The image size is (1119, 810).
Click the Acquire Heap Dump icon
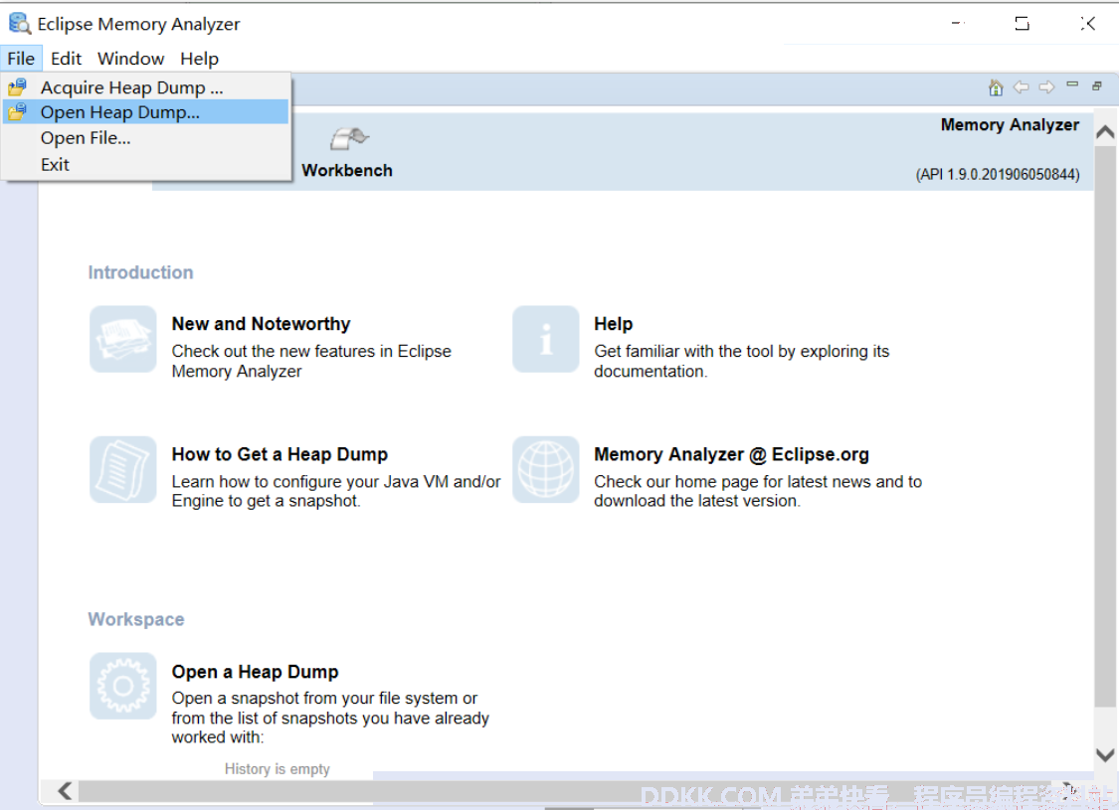coord(17,87)
